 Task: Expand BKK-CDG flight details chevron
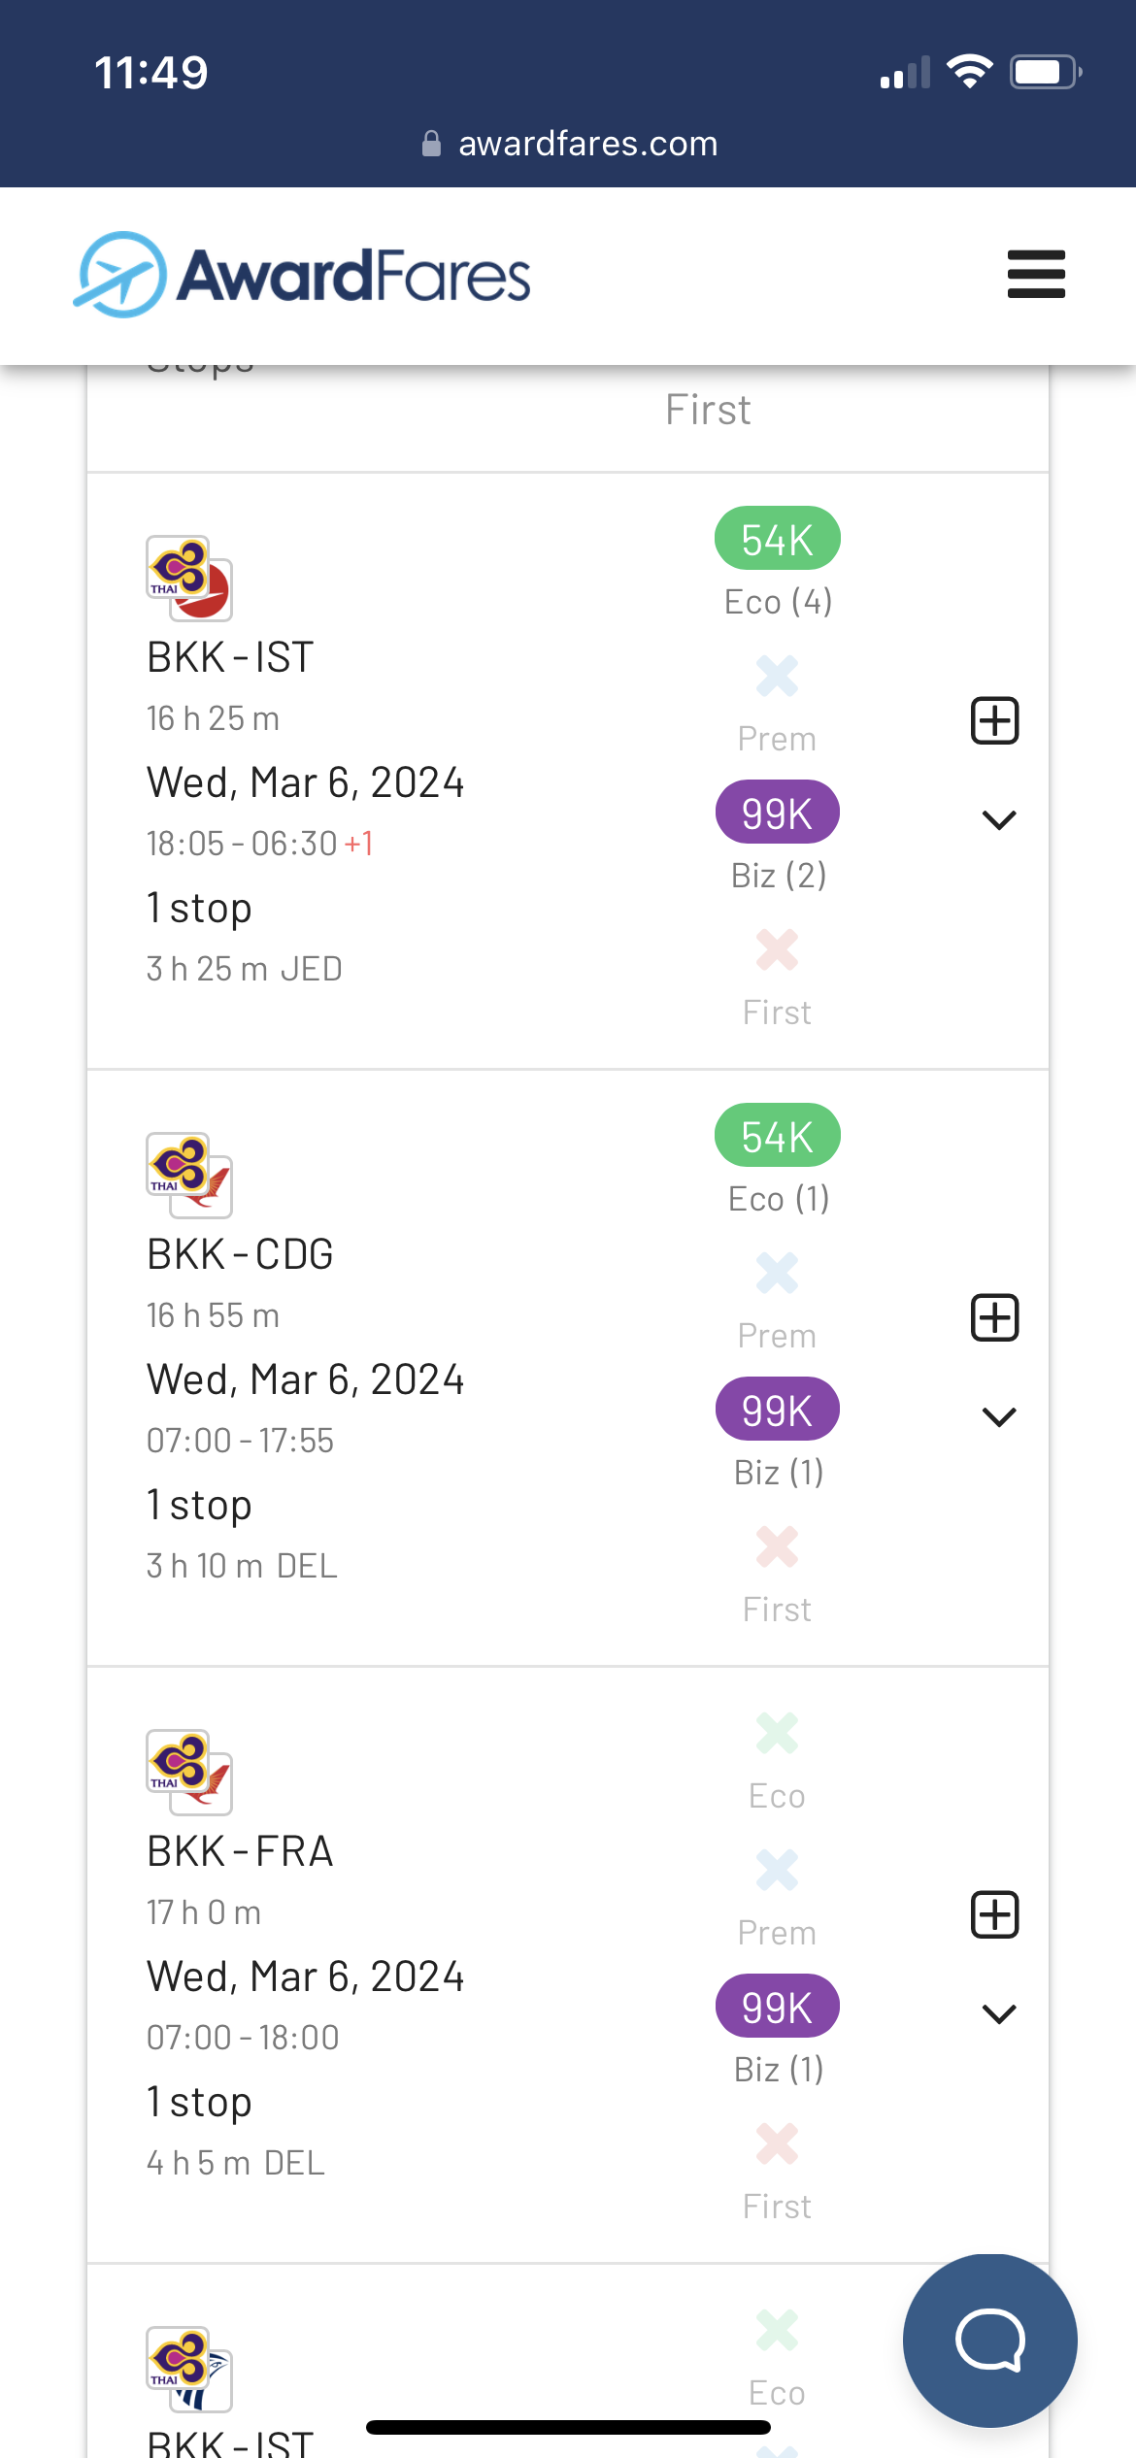click(x=998, y=1417)
